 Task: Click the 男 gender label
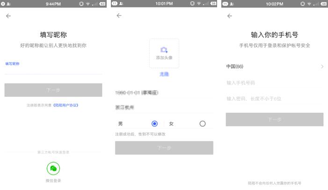[121, 124]
